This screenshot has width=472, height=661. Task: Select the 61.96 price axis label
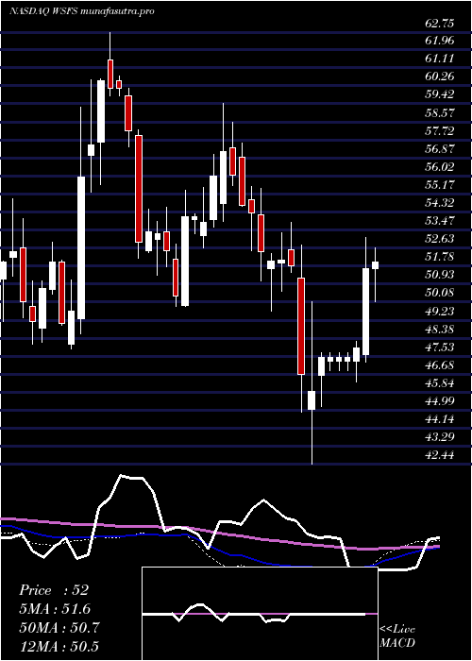440,42
